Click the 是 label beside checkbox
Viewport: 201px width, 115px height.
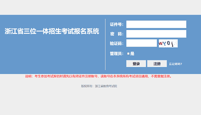132,54
